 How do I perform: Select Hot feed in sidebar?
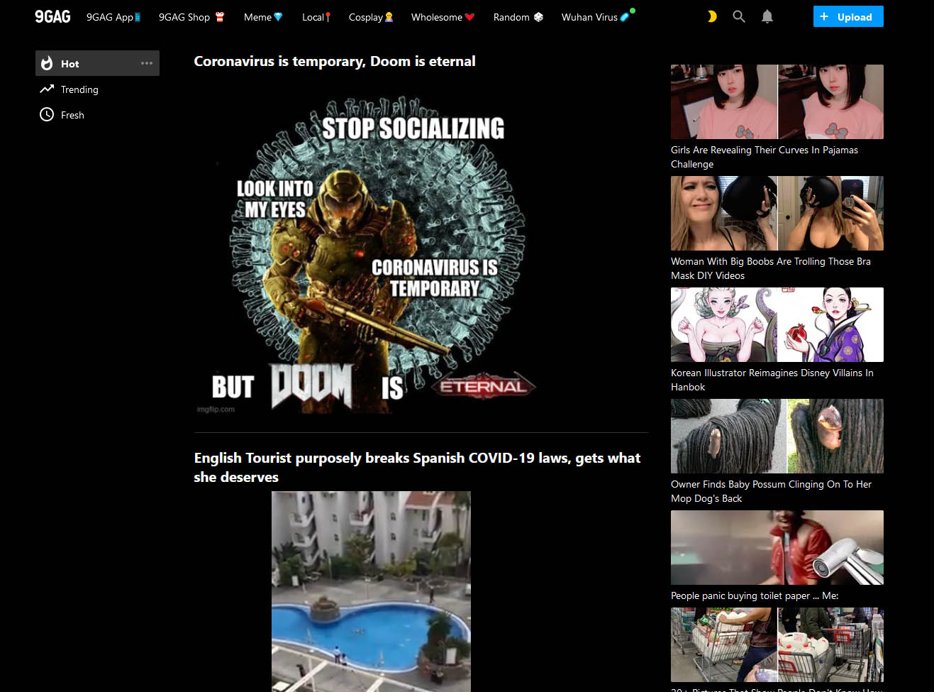[x=97, y=63]
